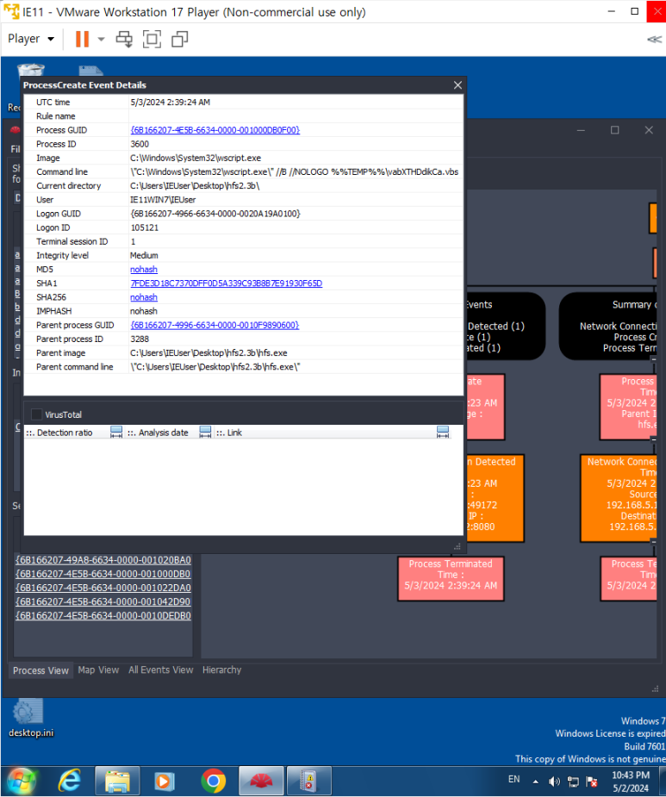Click the HFS server taskbar icon
This screenshot has width=666, height=797.
point(309,781)
